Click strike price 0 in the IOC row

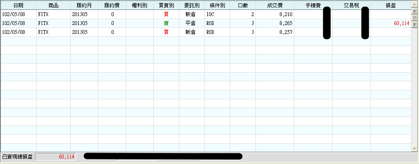point(112,14)
